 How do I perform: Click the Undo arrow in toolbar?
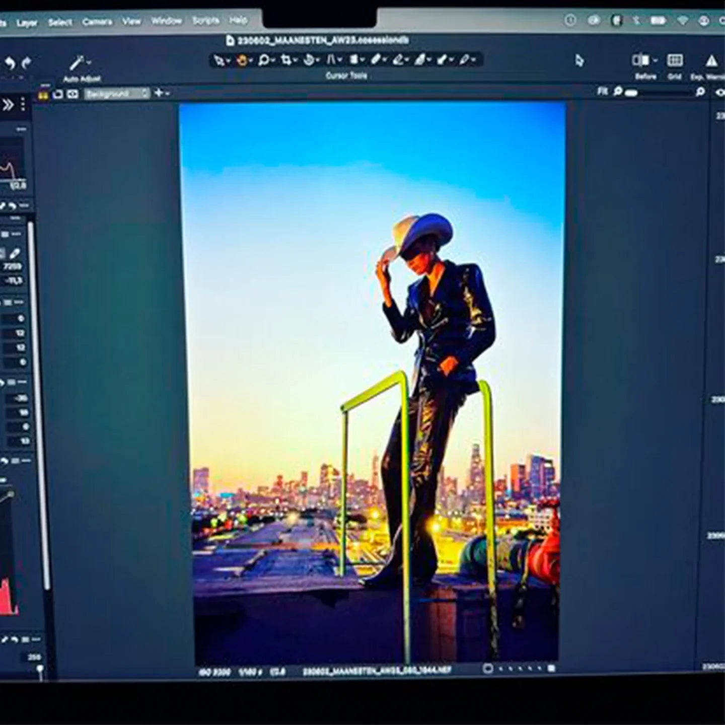click(x=10, y=63)
